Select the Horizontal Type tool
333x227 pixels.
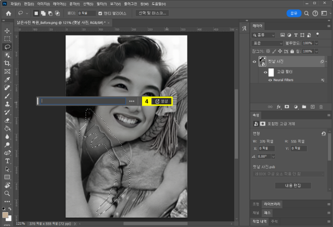pyautogui.click(x=7, y=160)
